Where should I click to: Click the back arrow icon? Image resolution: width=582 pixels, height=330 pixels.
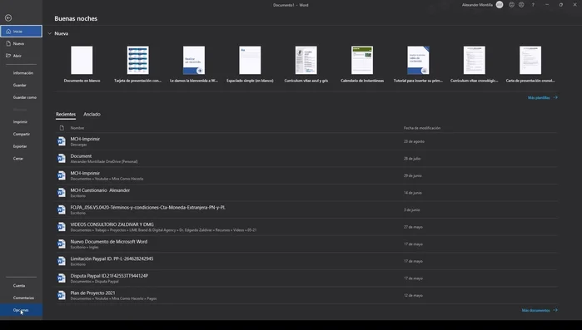click(8, 17)
